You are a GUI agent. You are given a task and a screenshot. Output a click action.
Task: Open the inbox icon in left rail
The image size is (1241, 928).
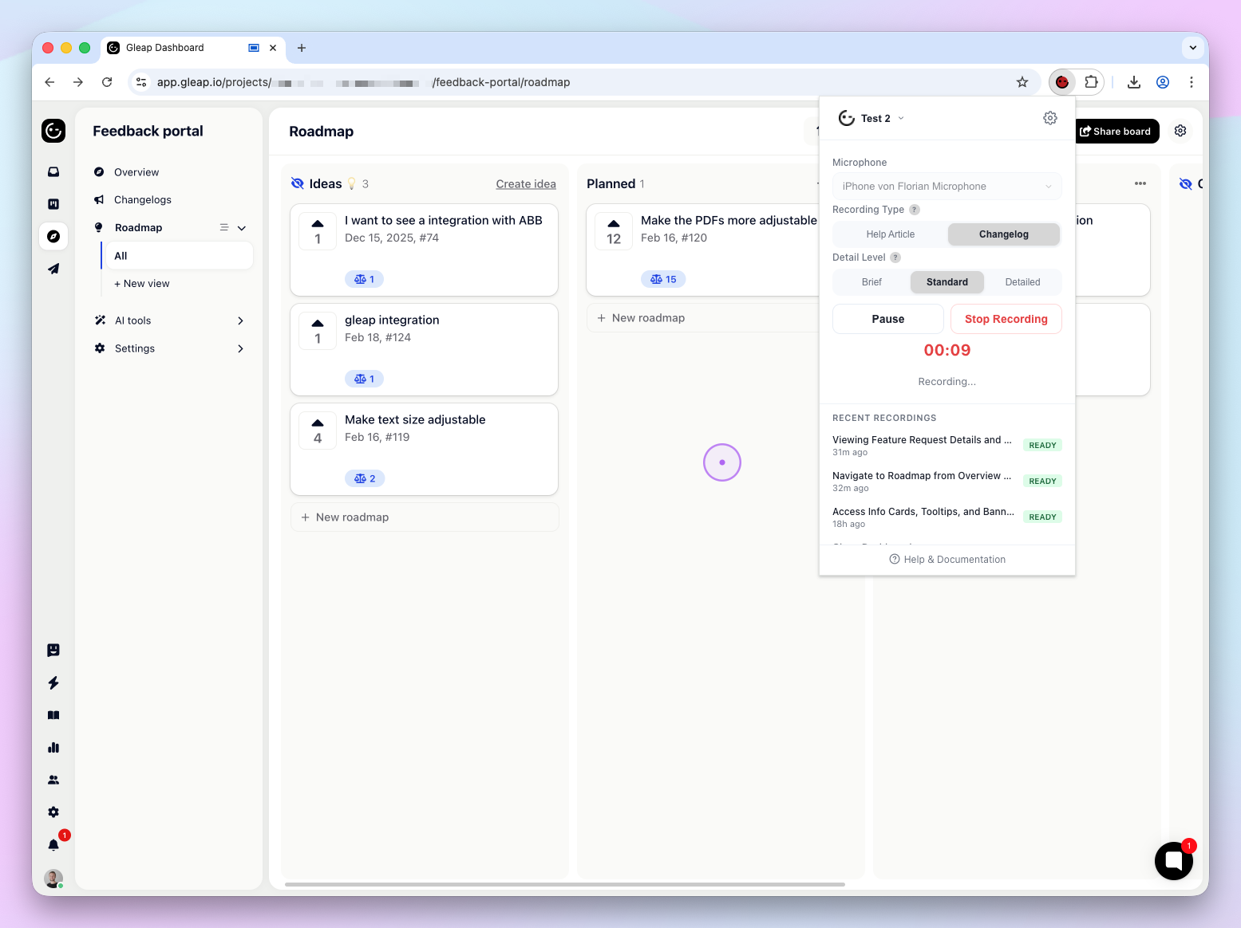coord(53,171)
